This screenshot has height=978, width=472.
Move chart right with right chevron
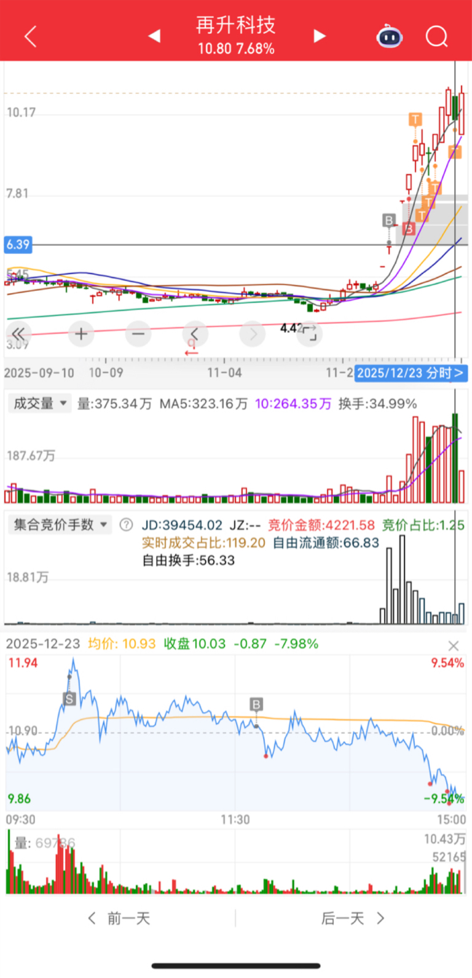coord(253,334)
